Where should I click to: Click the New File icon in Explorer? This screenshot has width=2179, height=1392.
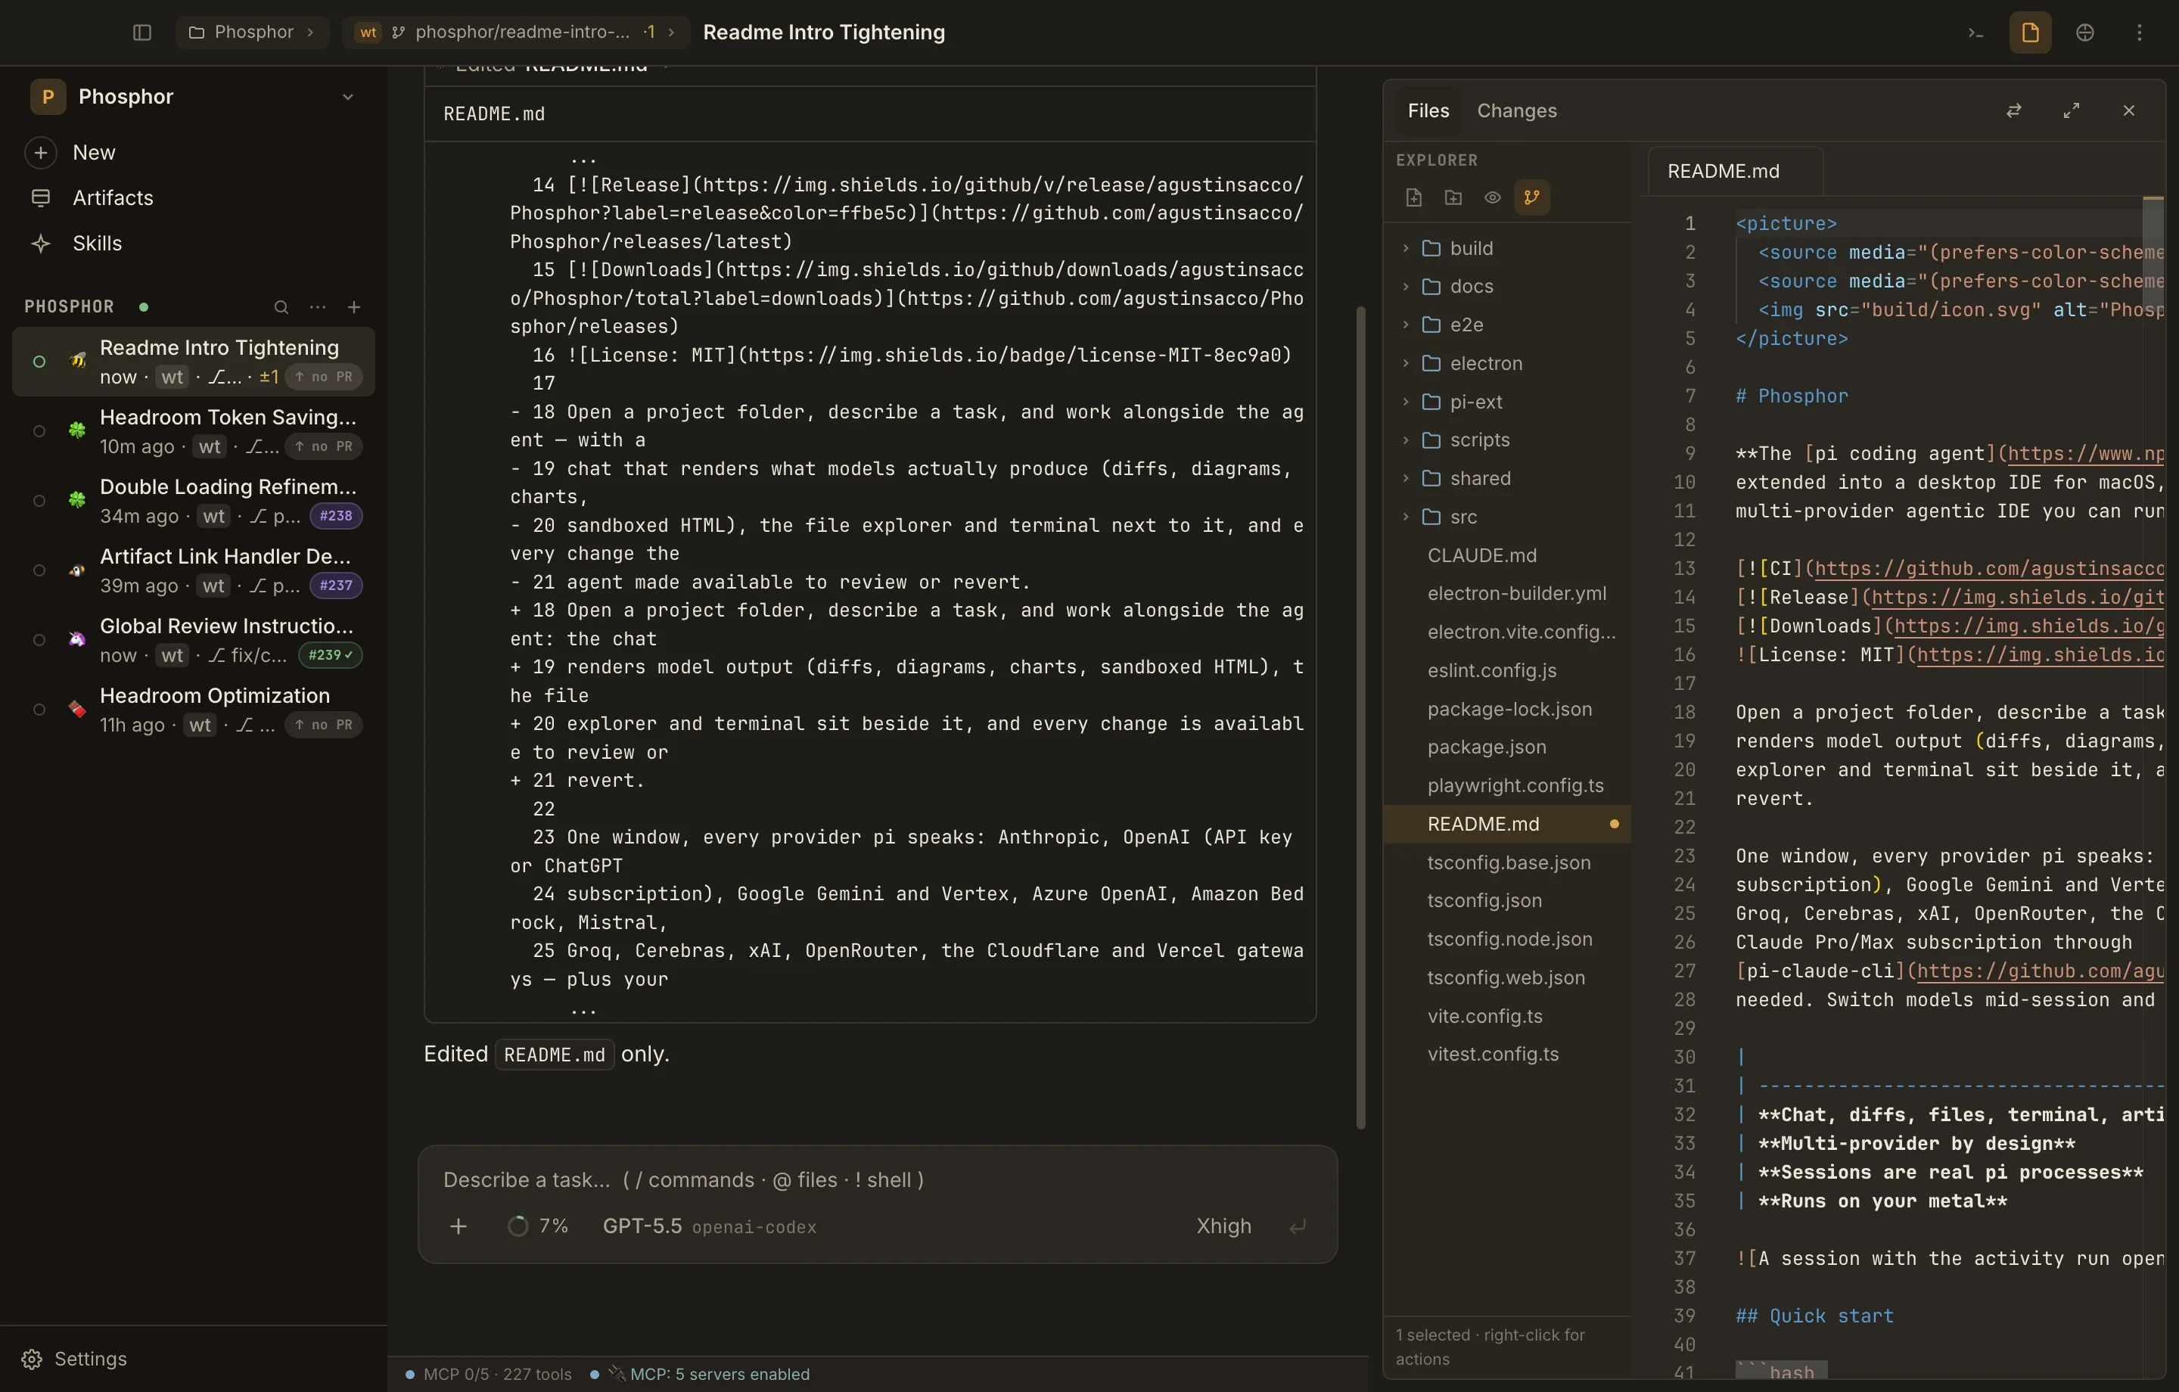tap(1413, 197)
